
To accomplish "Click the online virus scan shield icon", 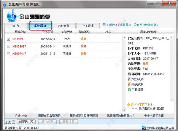I will point(144,128).
